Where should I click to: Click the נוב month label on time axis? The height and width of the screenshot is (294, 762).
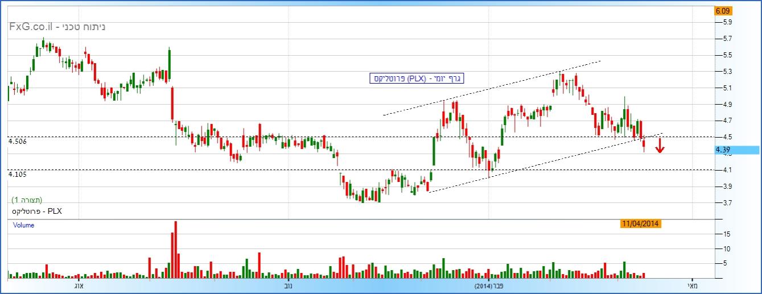(x=288, y=285)
